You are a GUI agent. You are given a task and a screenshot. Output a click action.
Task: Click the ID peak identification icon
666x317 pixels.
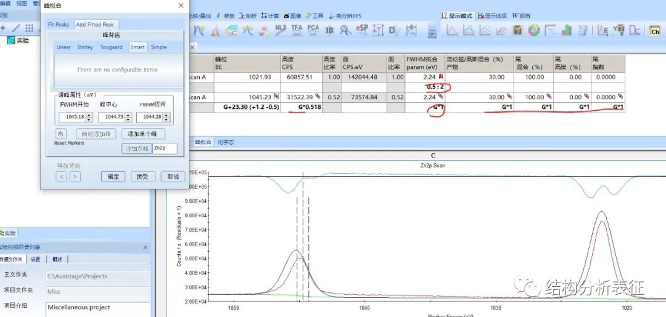(x=329, y=30)
